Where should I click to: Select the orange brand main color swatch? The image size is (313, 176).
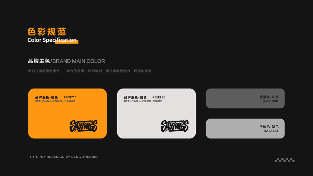(67, 114)
